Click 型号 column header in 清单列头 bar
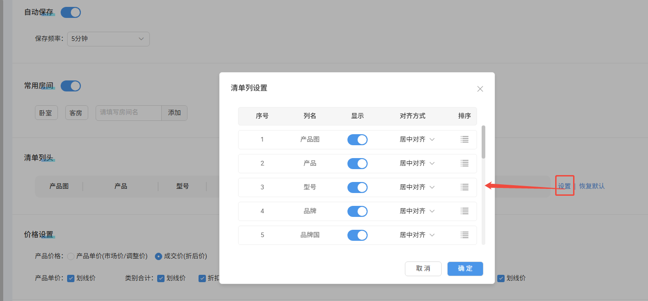 [183, 186]
